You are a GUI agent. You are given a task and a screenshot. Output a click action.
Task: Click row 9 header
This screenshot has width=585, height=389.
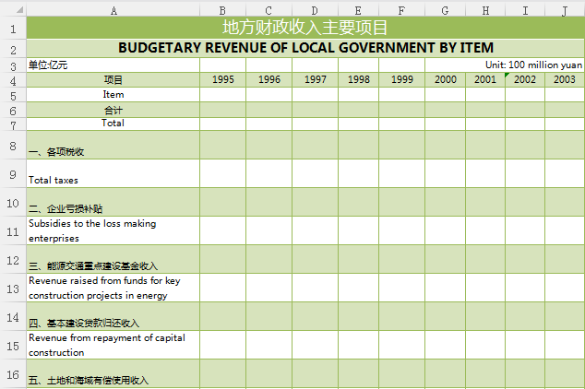click(x=13, y=173)
